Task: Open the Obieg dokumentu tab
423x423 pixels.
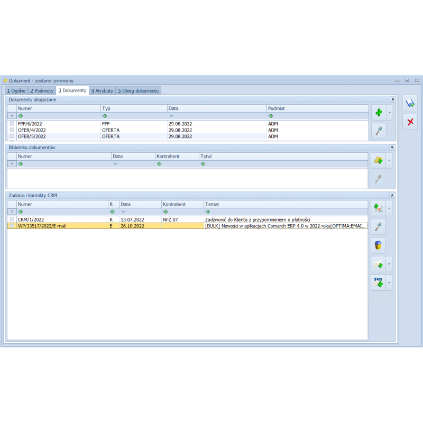Action: pos(138,91)
